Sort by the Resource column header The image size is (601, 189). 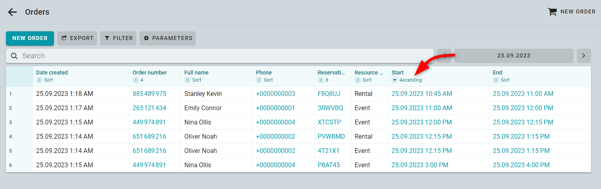(x=369, y=73)
